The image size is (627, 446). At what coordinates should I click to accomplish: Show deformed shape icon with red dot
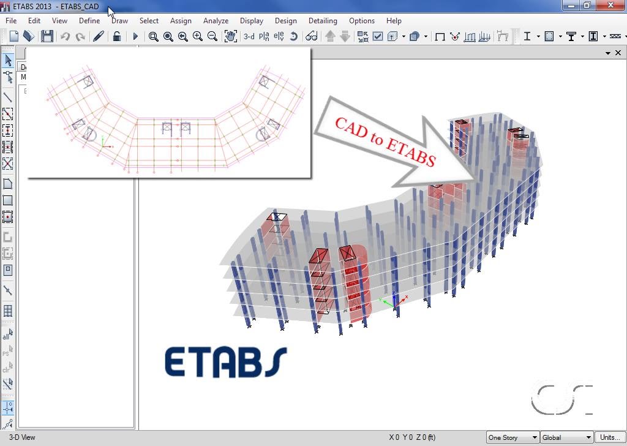pyautogui.click(x=455, y=36)
